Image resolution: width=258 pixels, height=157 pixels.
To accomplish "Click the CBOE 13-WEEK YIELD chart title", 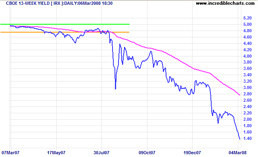I will tap(59, 3).
